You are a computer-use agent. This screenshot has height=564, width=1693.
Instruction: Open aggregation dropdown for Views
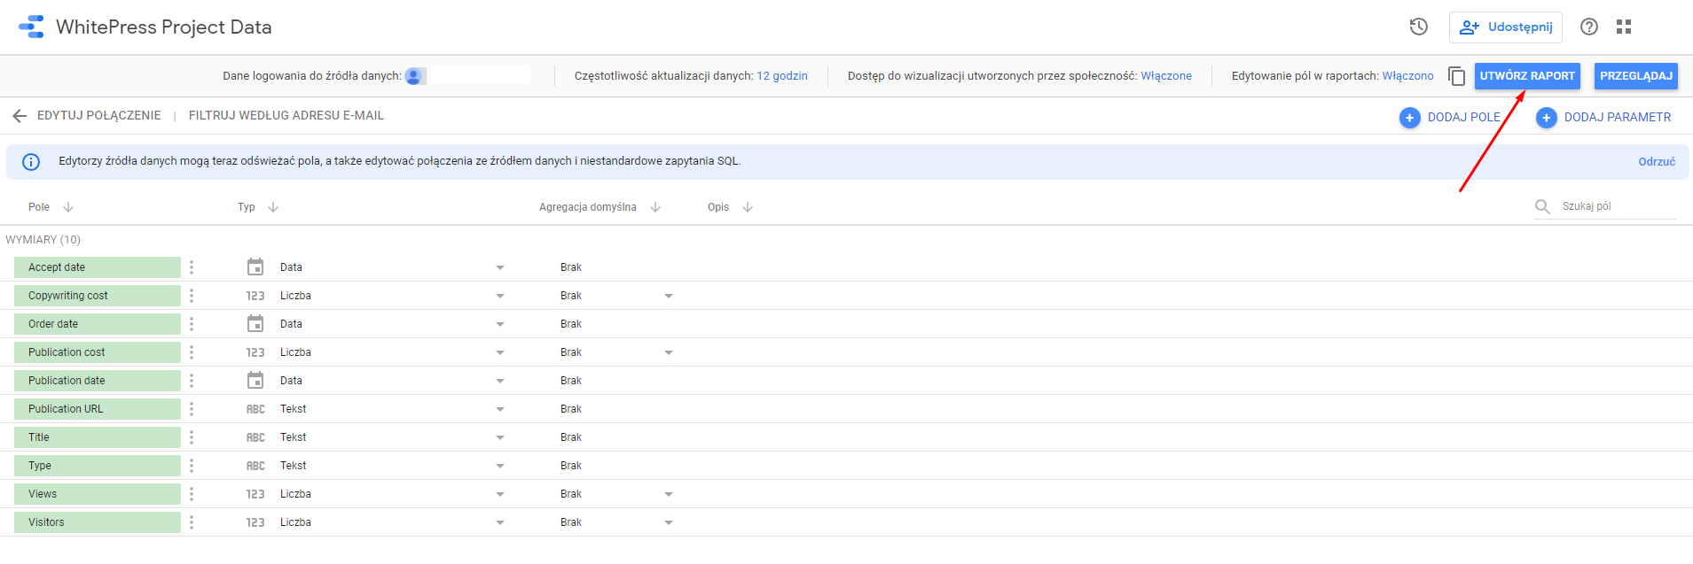pos(669,494)
